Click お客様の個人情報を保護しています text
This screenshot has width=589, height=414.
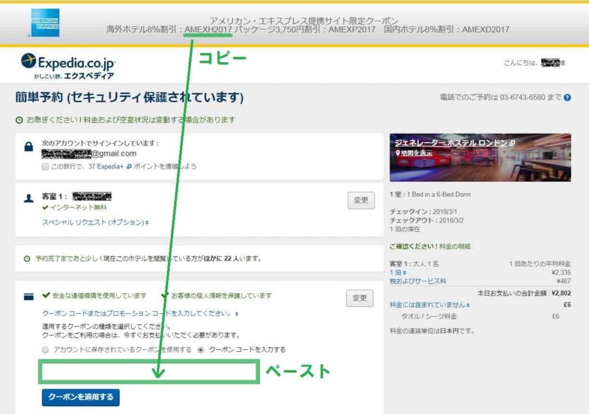coord(221,296)
